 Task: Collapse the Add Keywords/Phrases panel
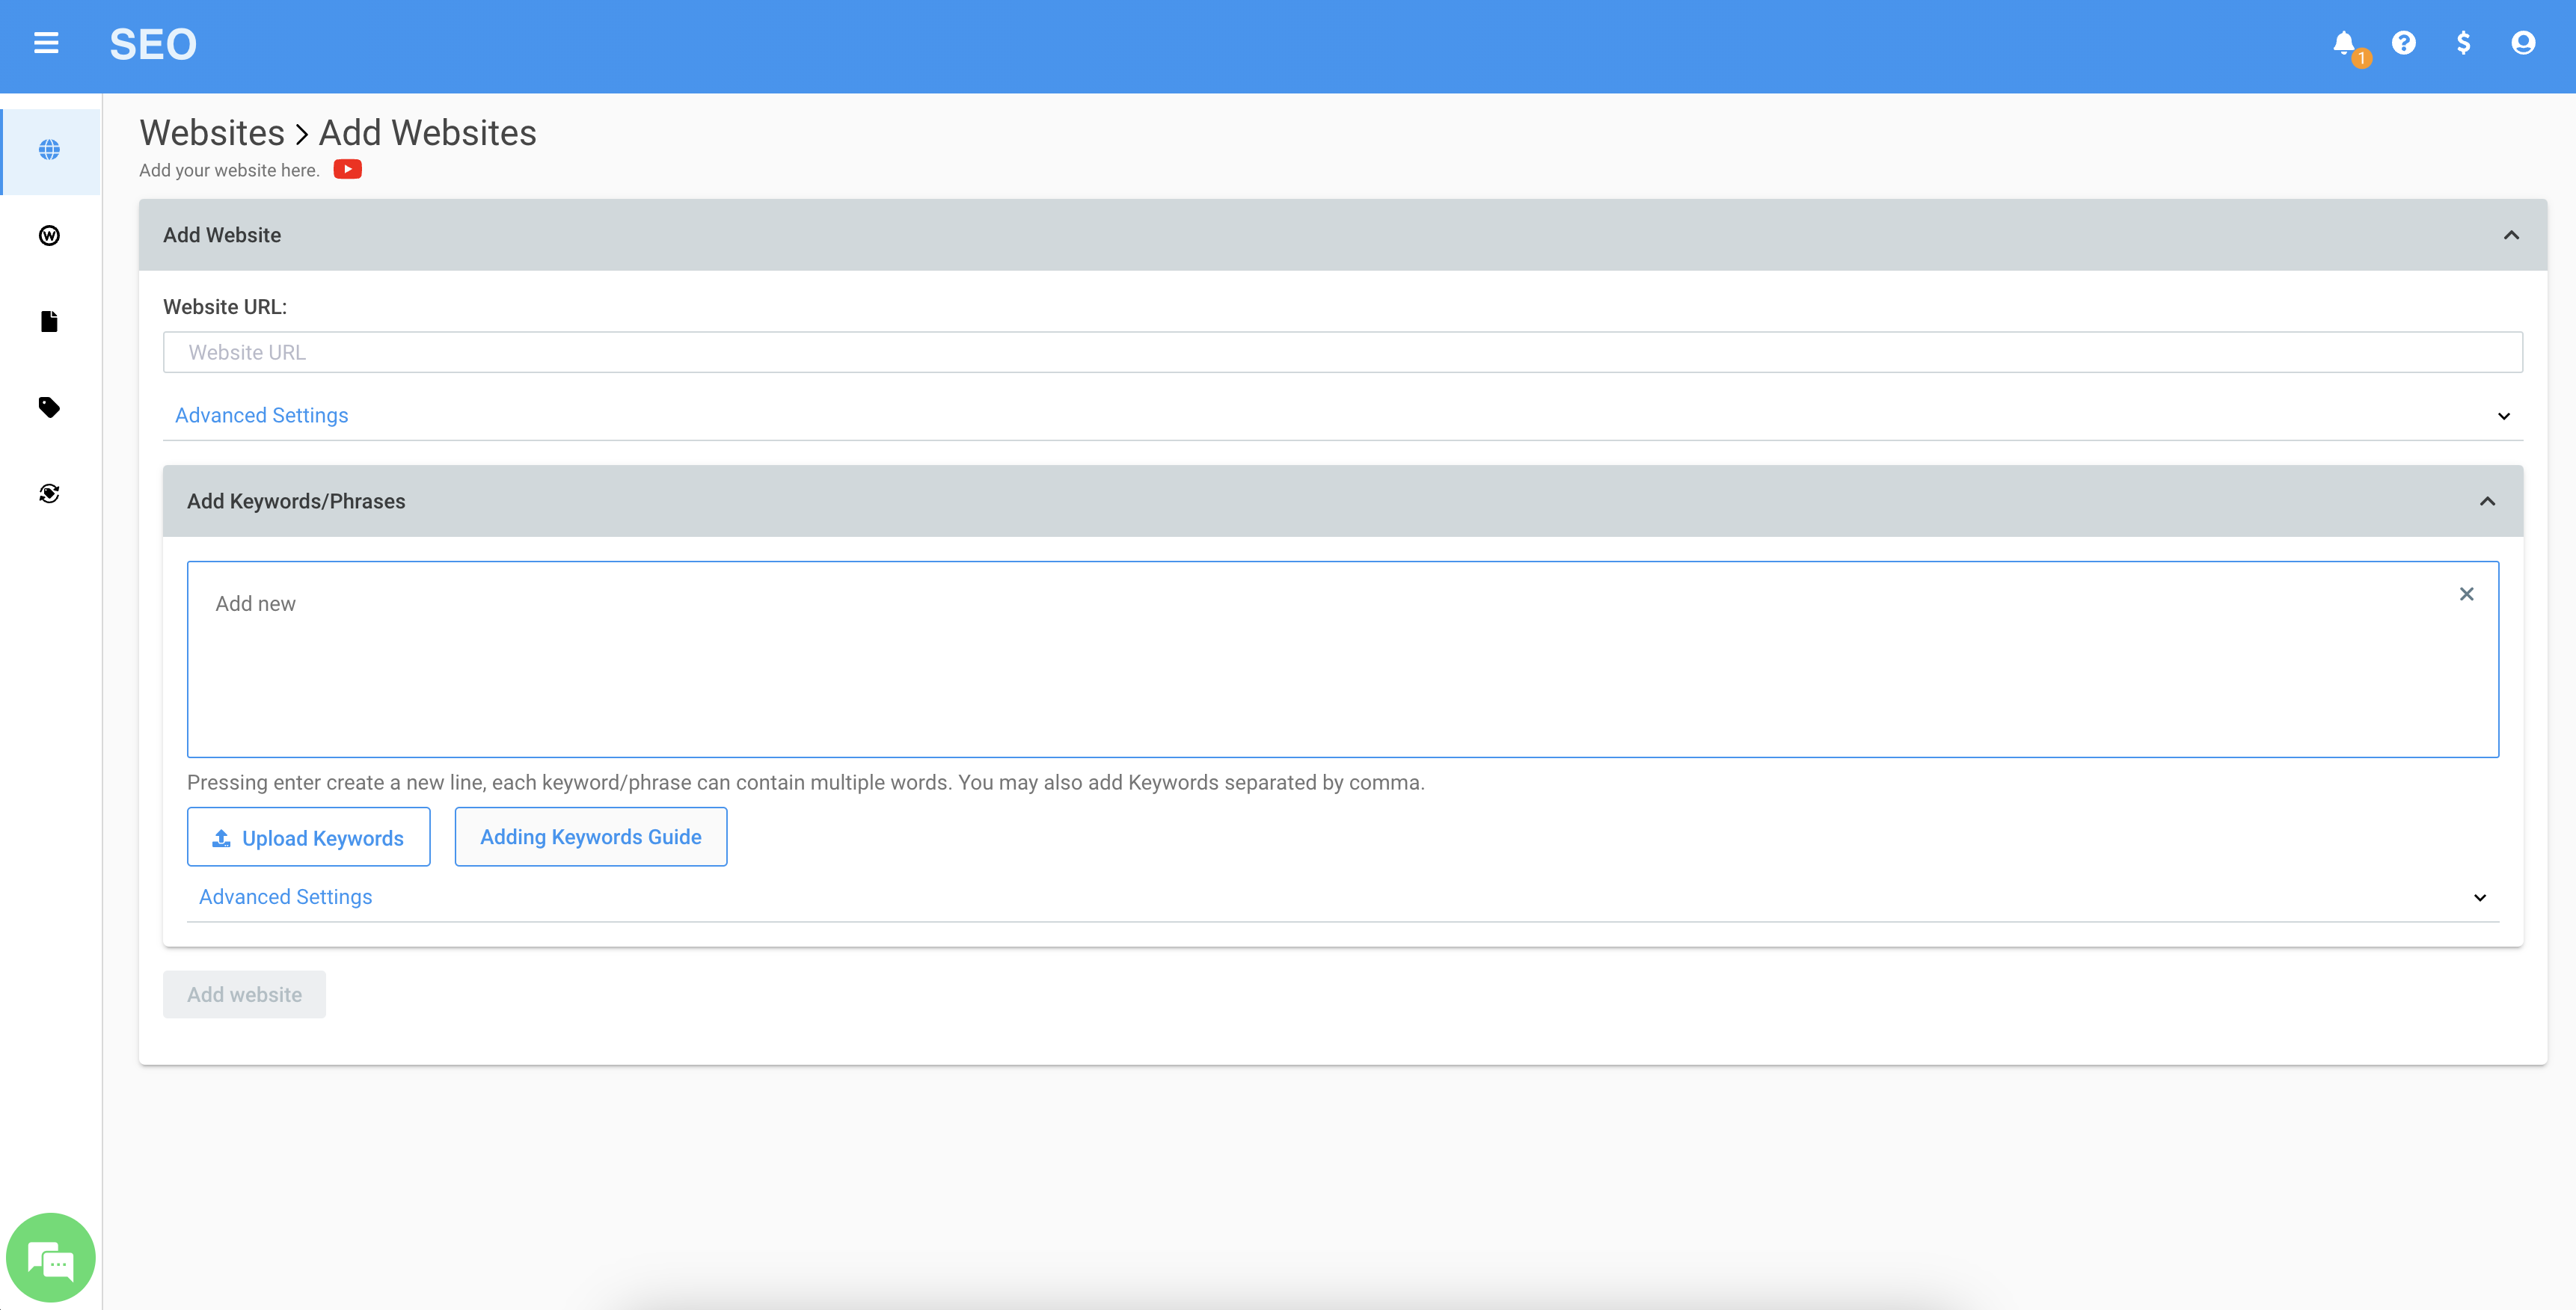pyautogui.click(x=2487, y=501)
